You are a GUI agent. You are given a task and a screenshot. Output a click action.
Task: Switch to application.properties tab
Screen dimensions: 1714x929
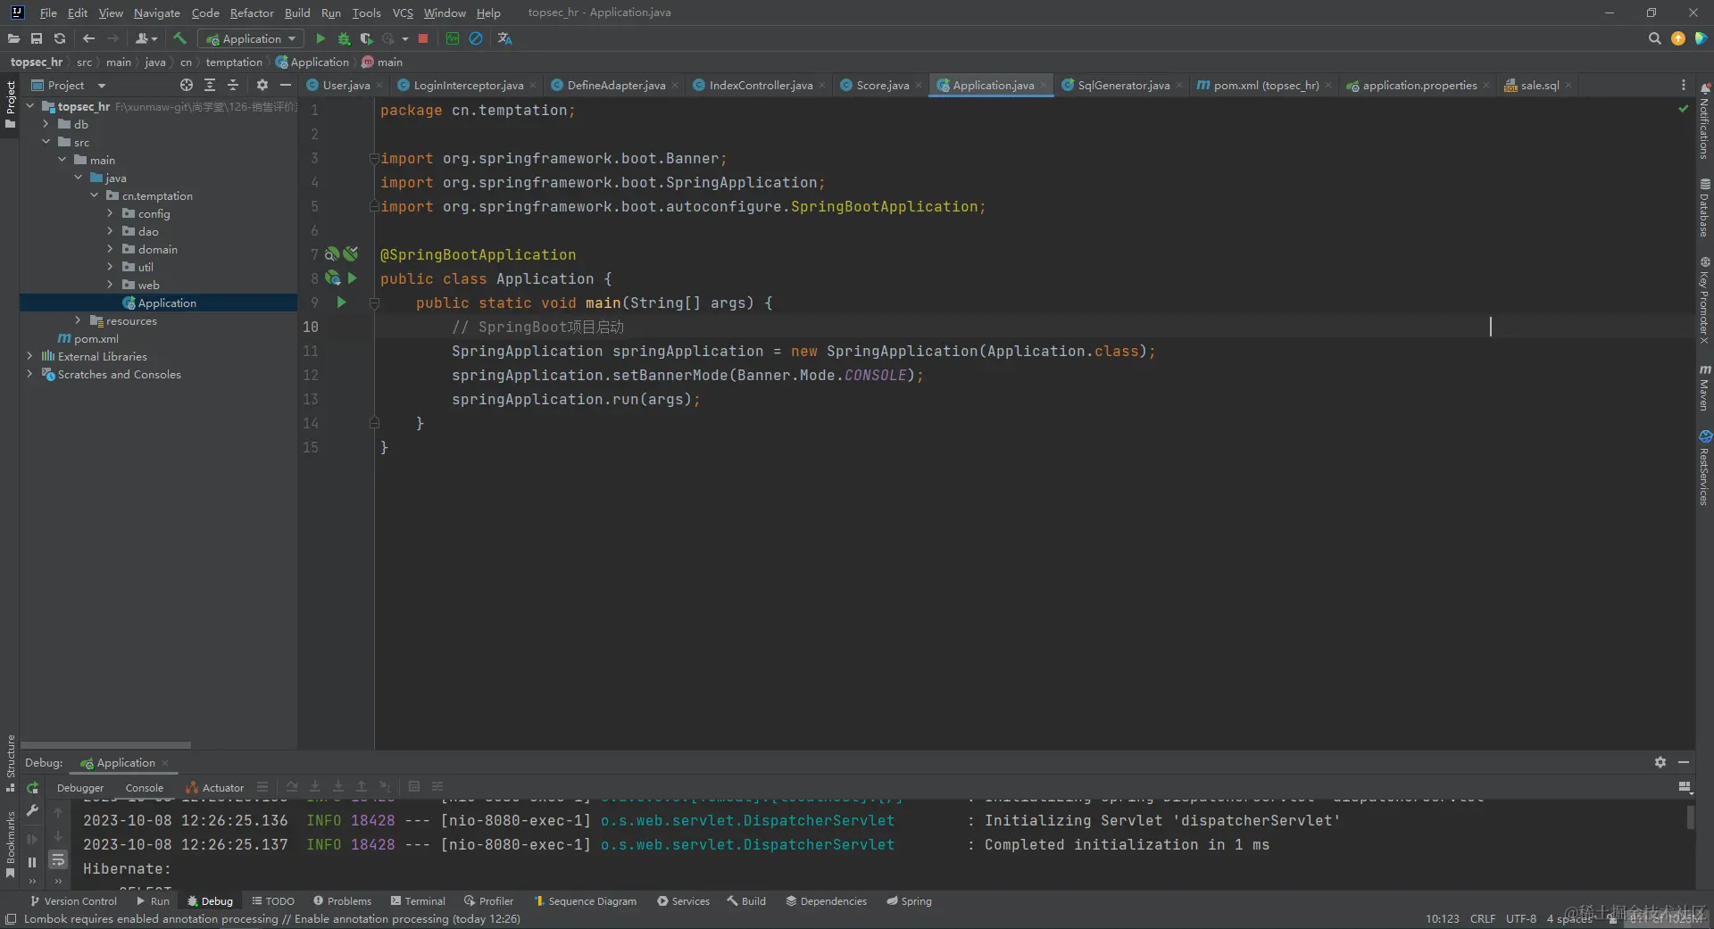coord(1419,85)
